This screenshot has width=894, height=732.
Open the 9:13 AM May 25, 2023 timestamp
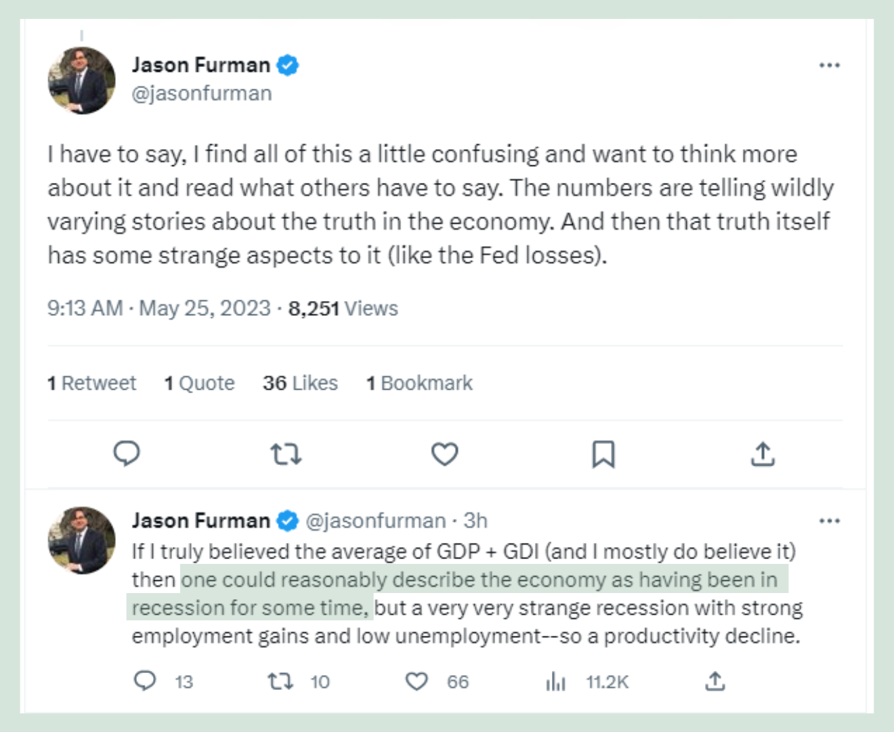point(158,308)
